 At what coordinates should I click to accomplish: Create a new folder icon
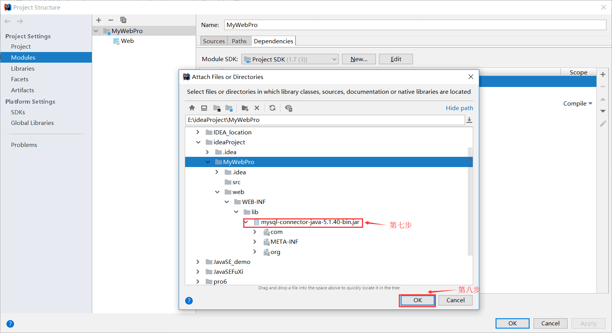tap(245, 108)
